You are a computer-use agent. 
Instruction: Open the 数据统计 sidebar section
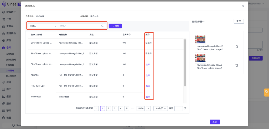[x=11, y=12]
